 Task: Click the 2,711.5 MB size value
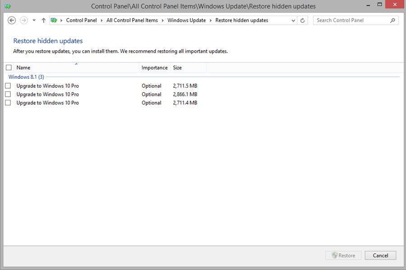pyautogui.click(x=185, y=86)
